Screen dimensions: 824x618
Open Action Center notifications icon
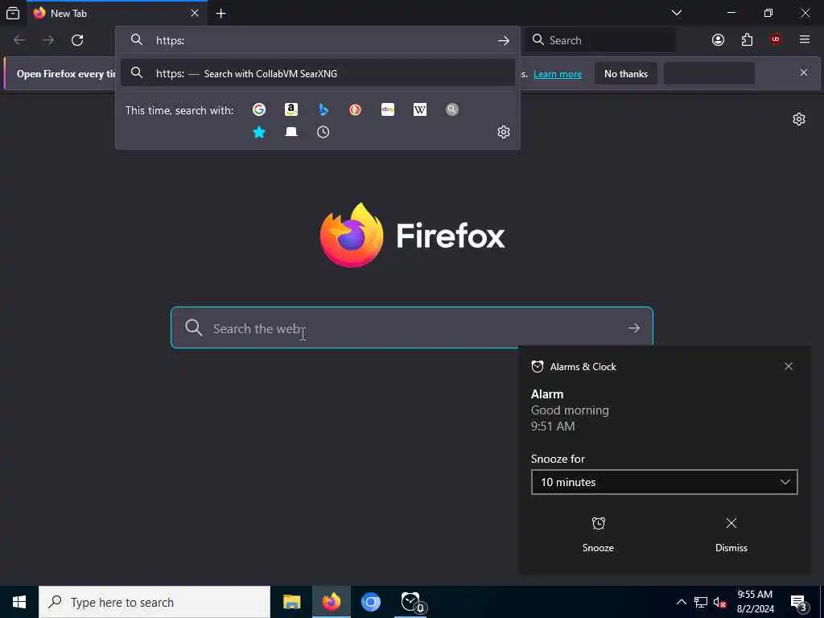(x=798, y=602)
